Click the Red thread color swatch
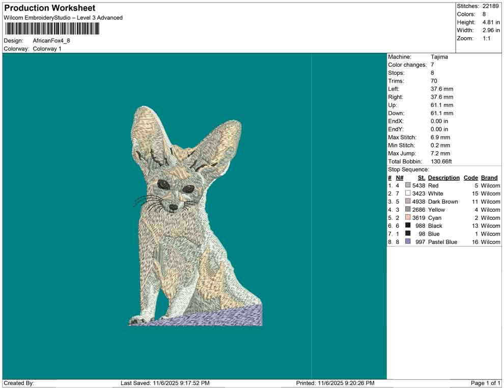The image size is (504, 388). [408, 186]
